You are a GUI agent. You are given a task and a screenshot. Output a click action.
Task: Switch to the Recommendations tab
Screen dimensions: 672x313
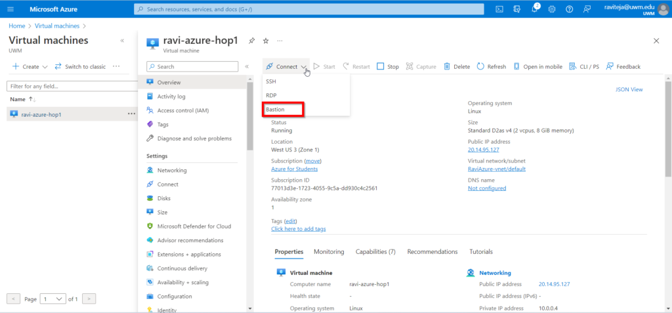coord(432,252)
